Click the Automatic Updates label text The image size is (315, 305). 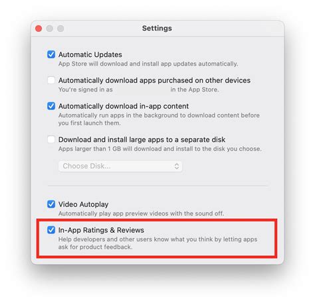90,54
